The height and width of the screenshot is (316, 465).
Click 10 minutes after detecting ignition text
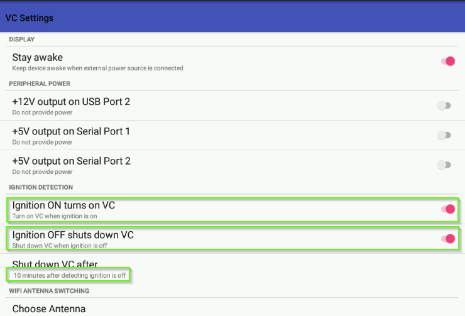70,275
